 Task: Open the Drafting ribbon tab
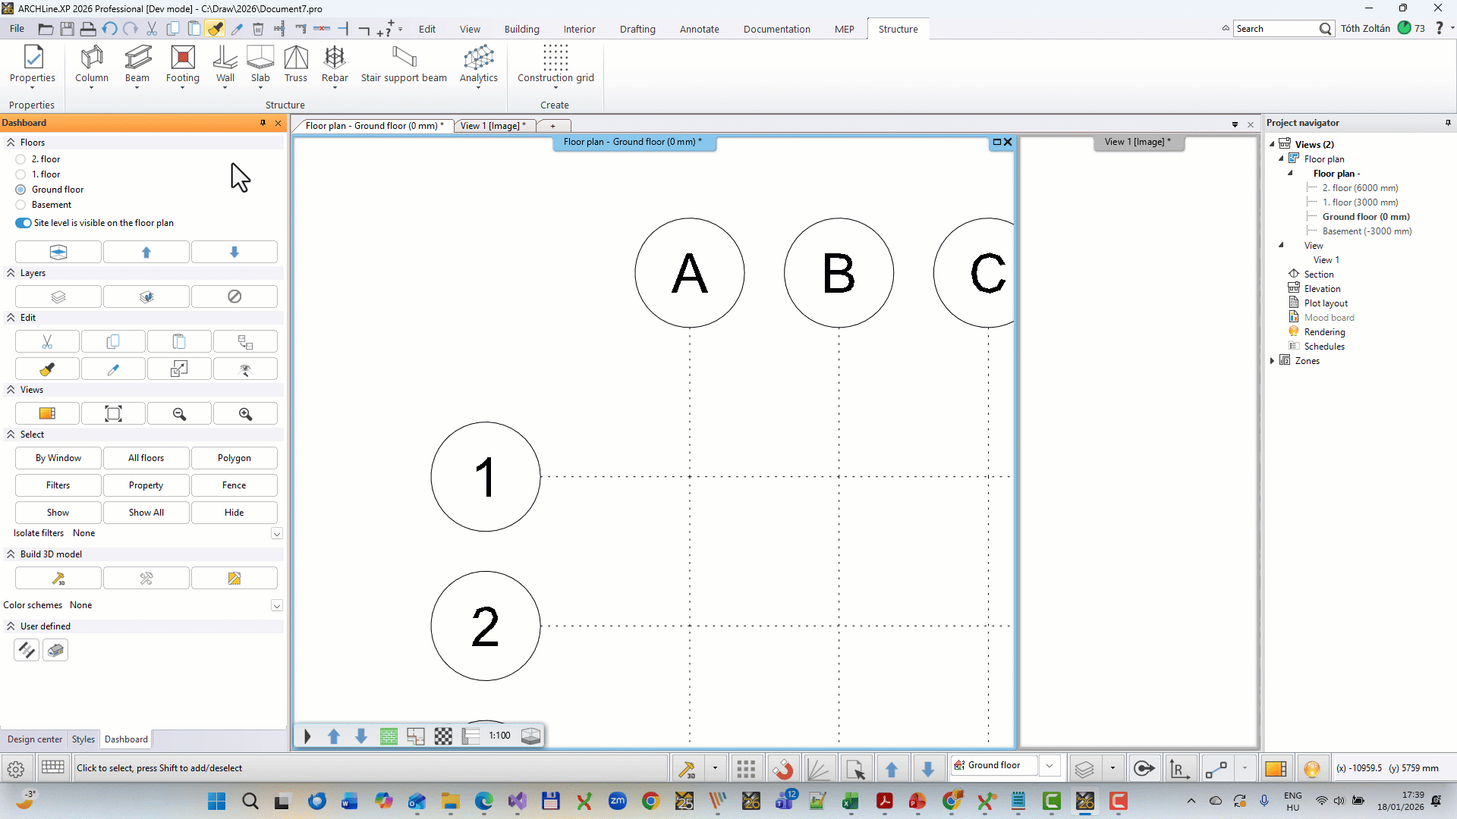637,29
